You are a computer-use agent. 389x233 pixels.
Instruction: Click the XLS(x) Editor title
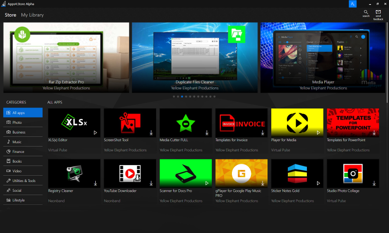[58, 140]
